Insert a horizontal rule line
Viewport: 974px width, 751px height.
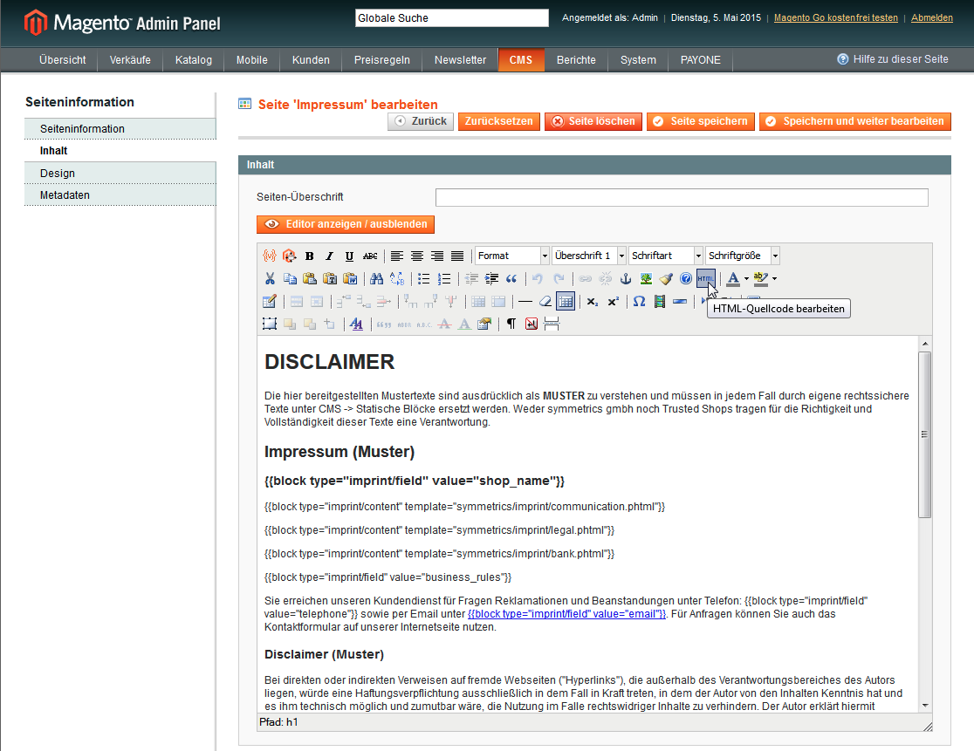pyautogui.click(x=525, y=302)
